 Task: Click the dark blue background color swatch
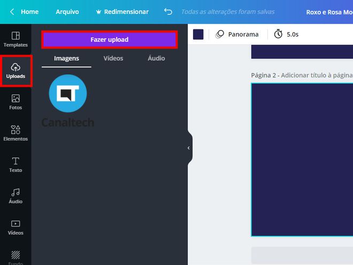(198, 34)
